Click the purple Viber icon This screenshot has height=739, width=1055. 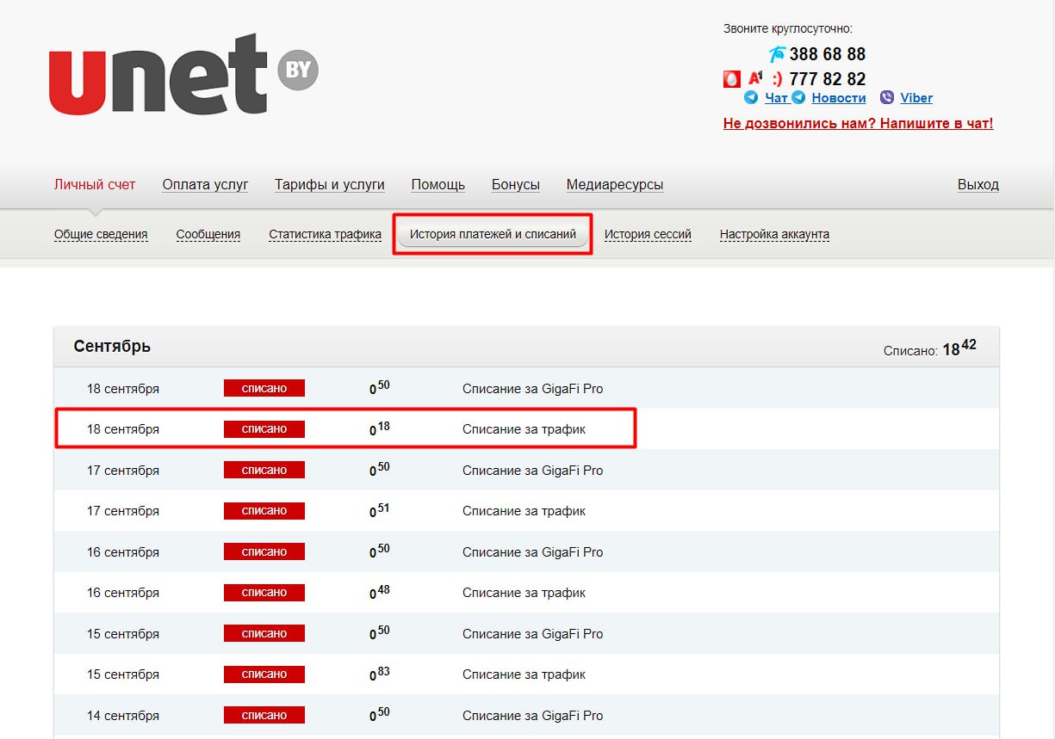(887, 98)
